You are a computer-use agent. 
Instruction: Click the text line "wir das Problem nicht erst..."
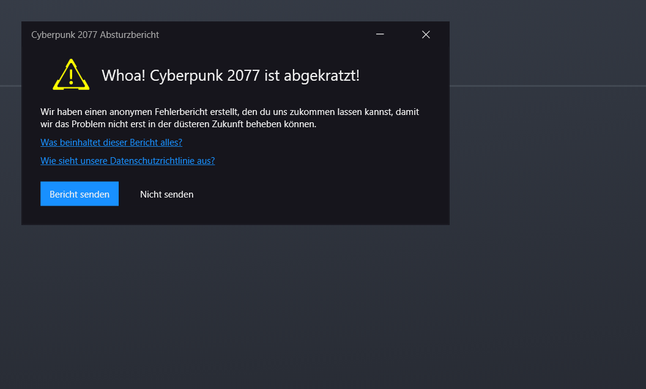click(178, 124)
